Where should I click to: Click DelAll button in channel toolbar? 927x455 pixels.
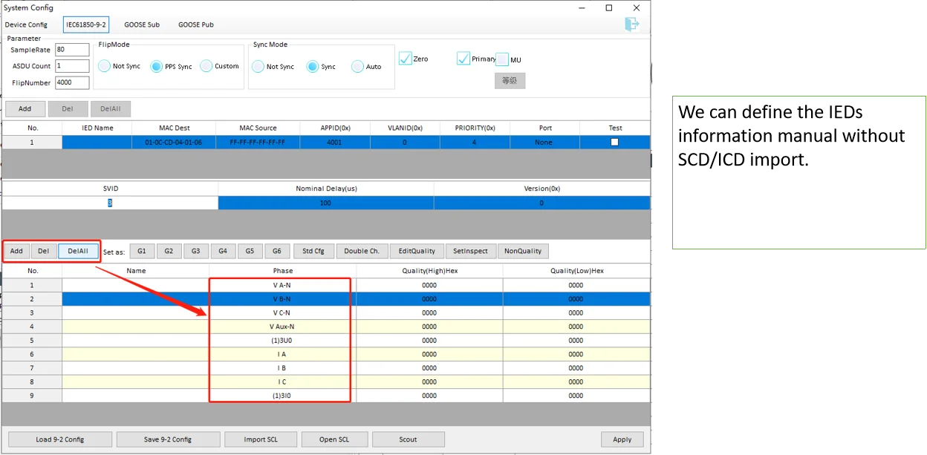coord(78,251)
